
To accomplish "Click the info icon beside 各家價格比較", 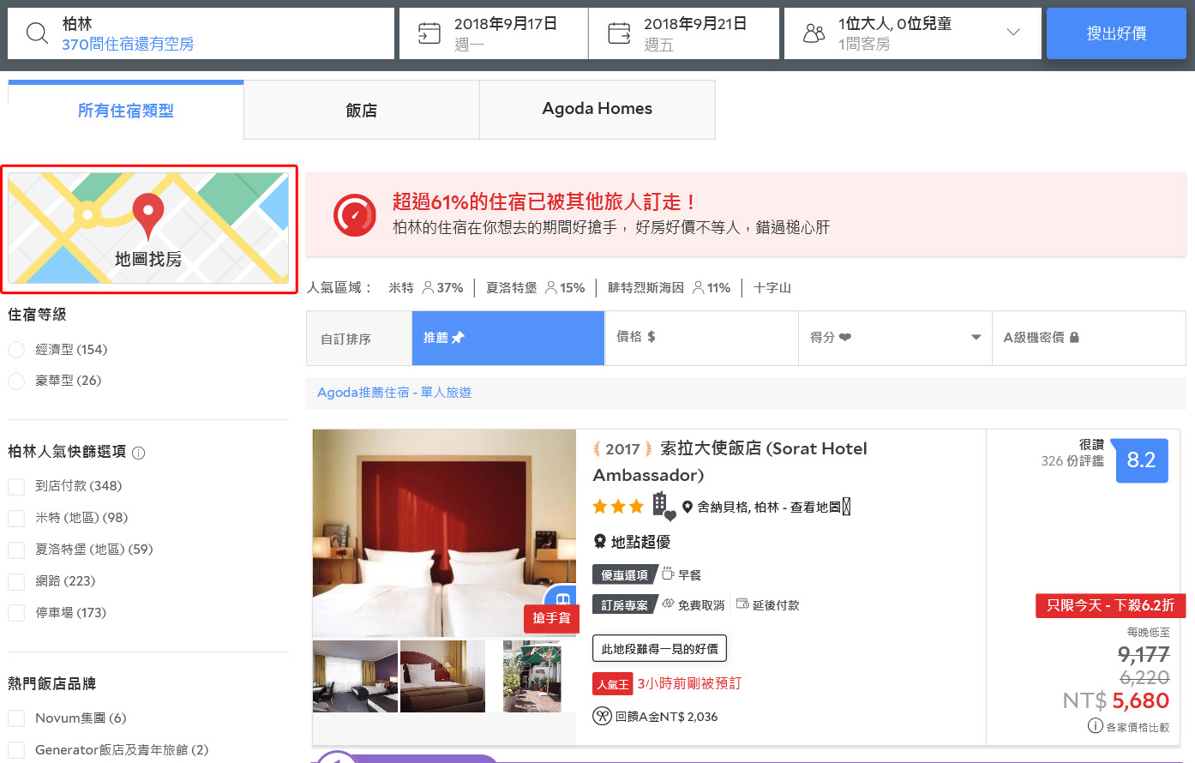I will pyautogui.click(x=1095, y=726).
